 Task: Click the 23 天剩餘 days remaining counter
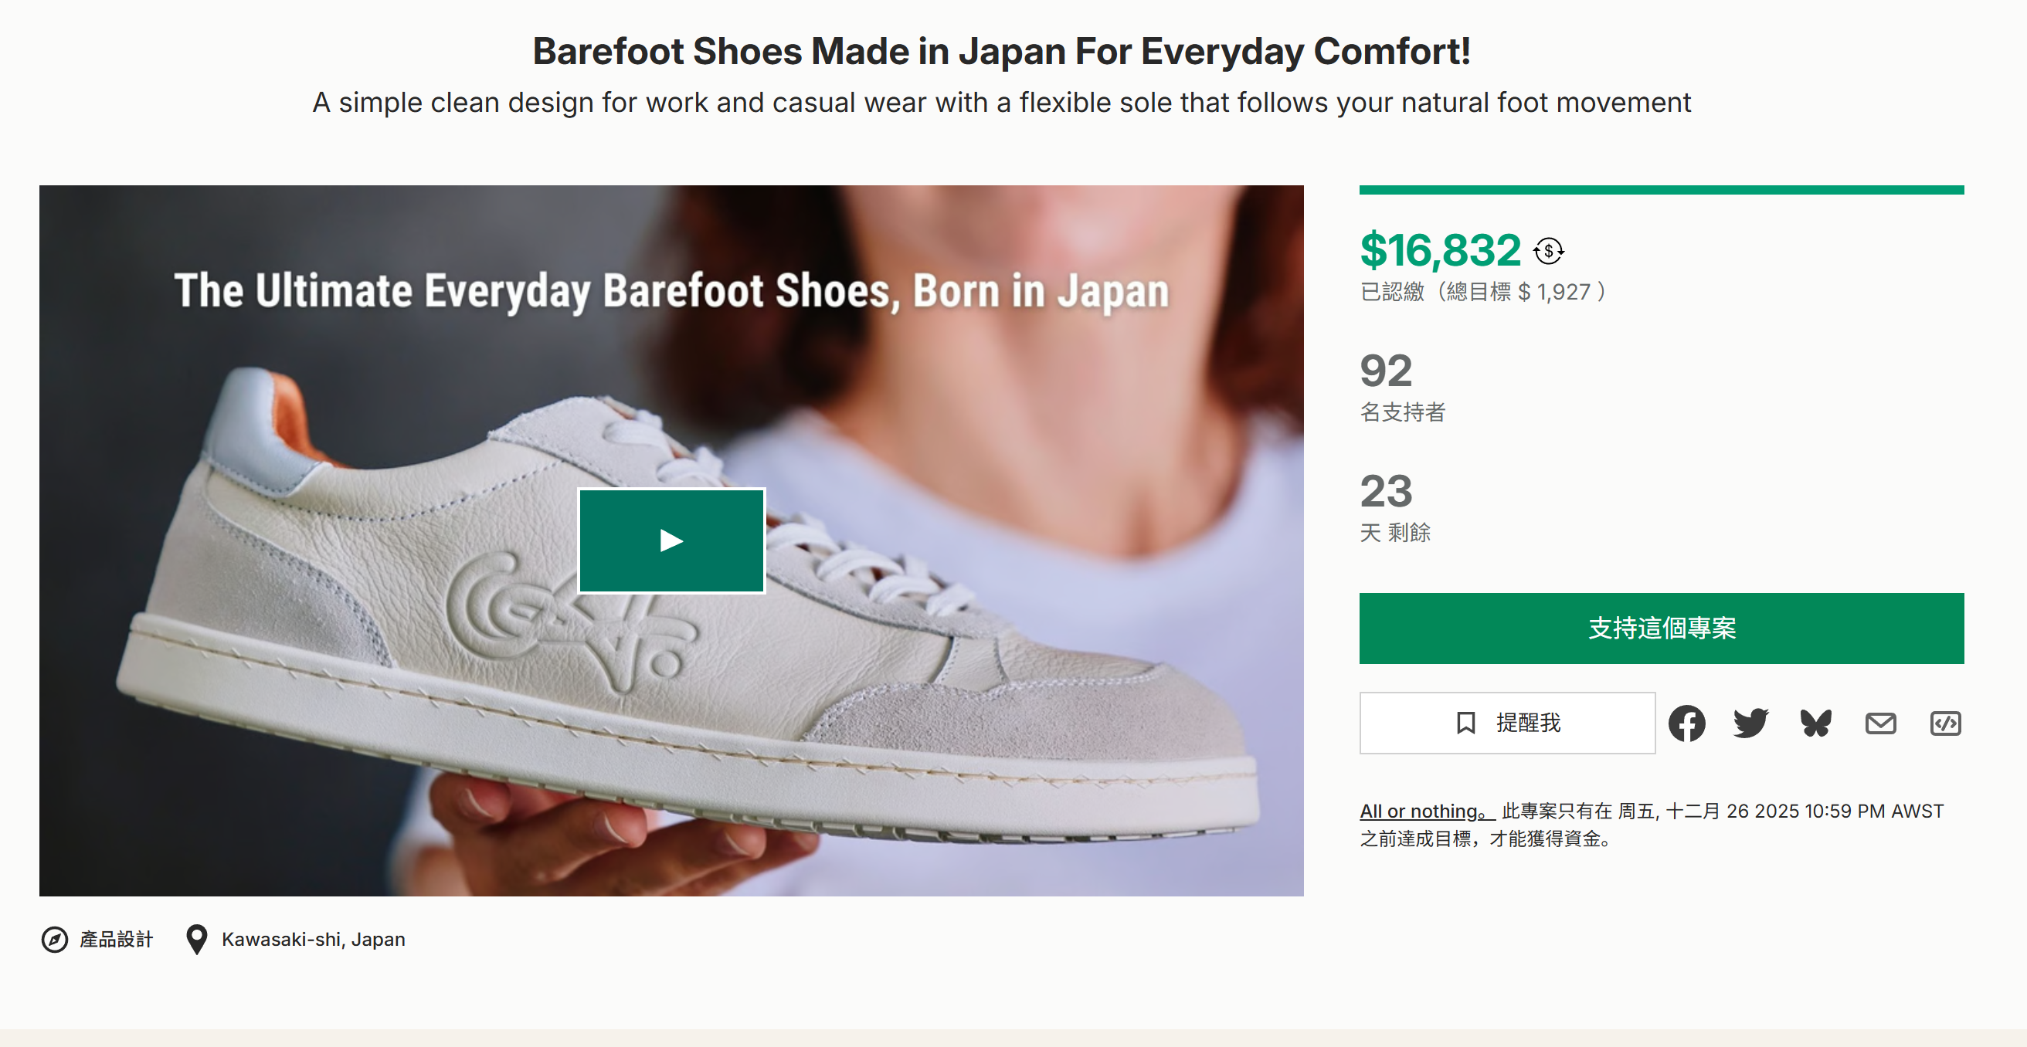1387,493
